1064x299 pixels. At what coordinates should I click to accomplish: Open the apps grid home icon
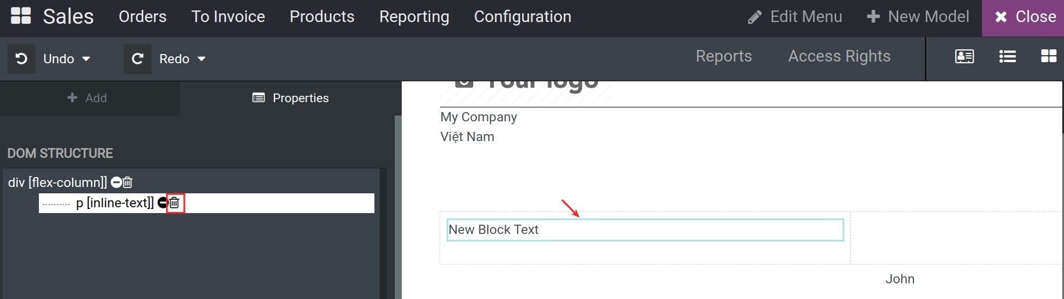(21, 16)
